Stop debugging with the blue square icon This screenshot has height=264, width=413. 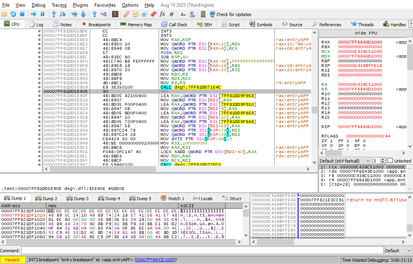click(22, 14)
